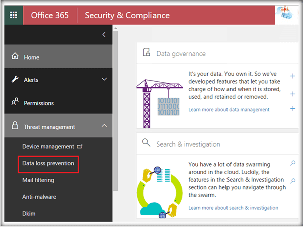Expand the Alerts section chevron
Screen dimensions: 303x227
point(104,79)
